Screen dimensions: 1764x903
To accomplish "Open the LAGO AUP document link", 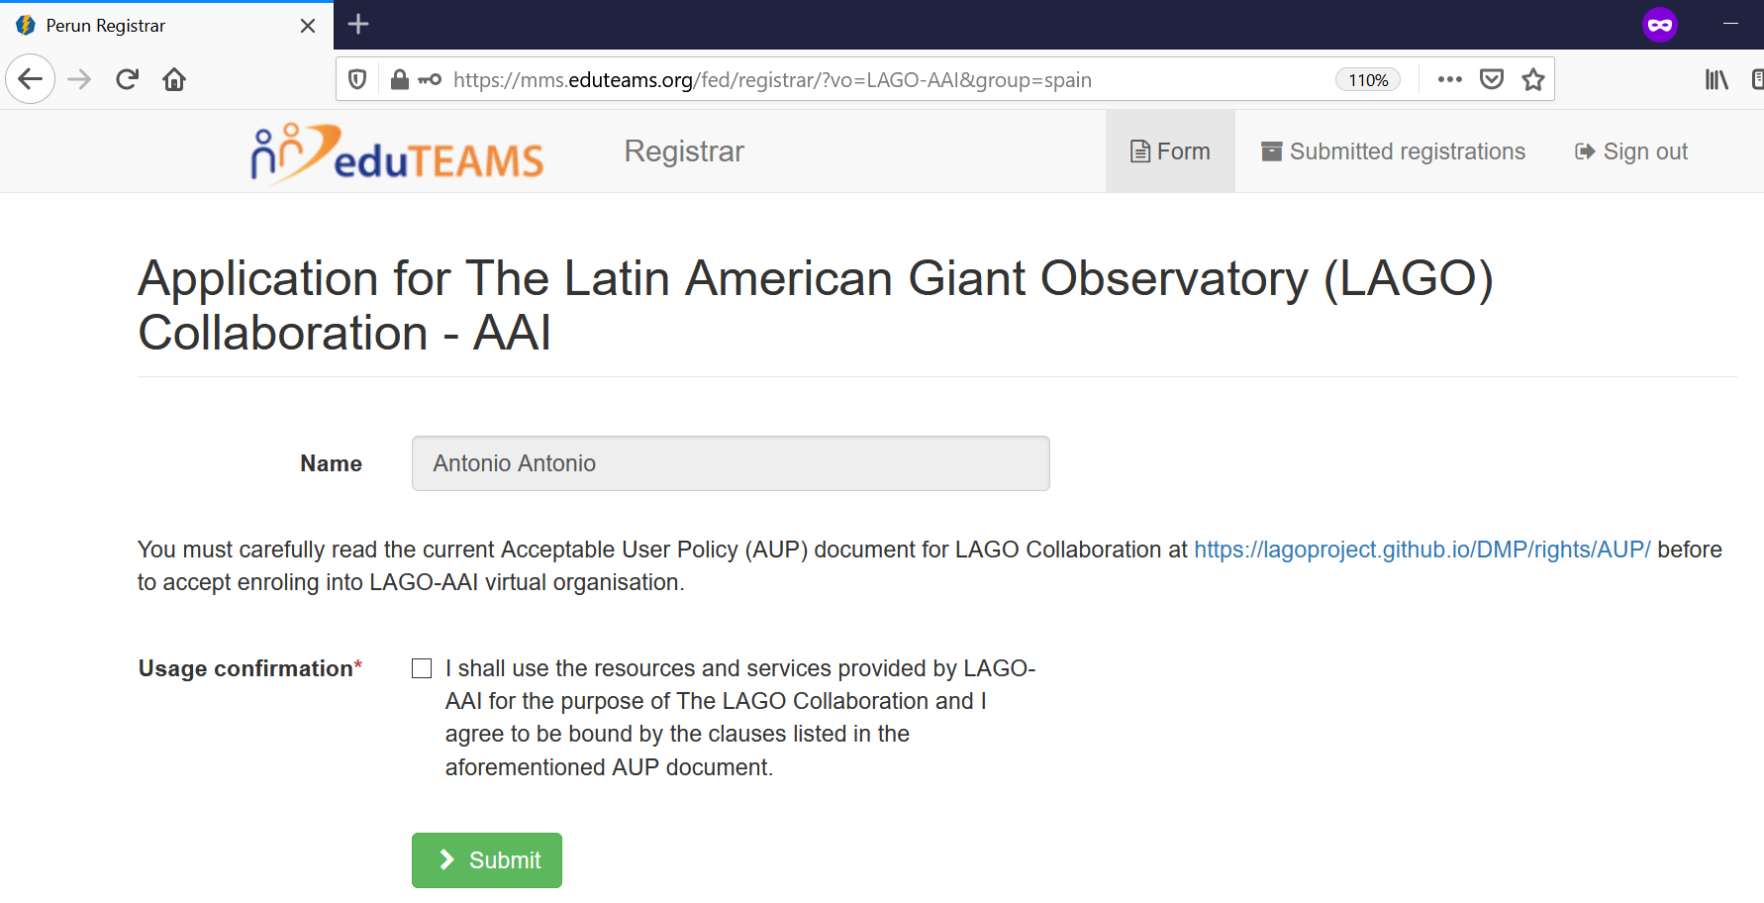I will [x=1421, y=550].
